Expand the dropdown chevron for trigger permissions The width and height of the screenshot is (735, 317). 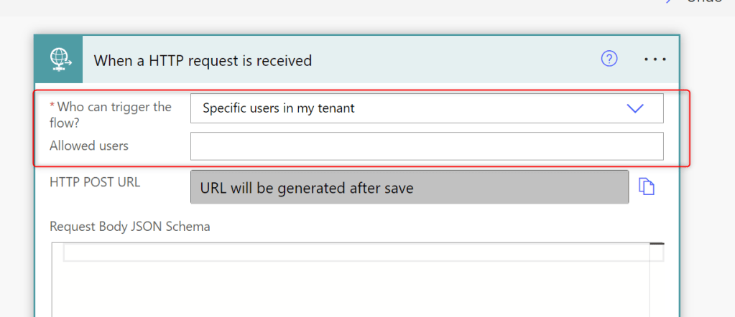click(x=635, y=108)
